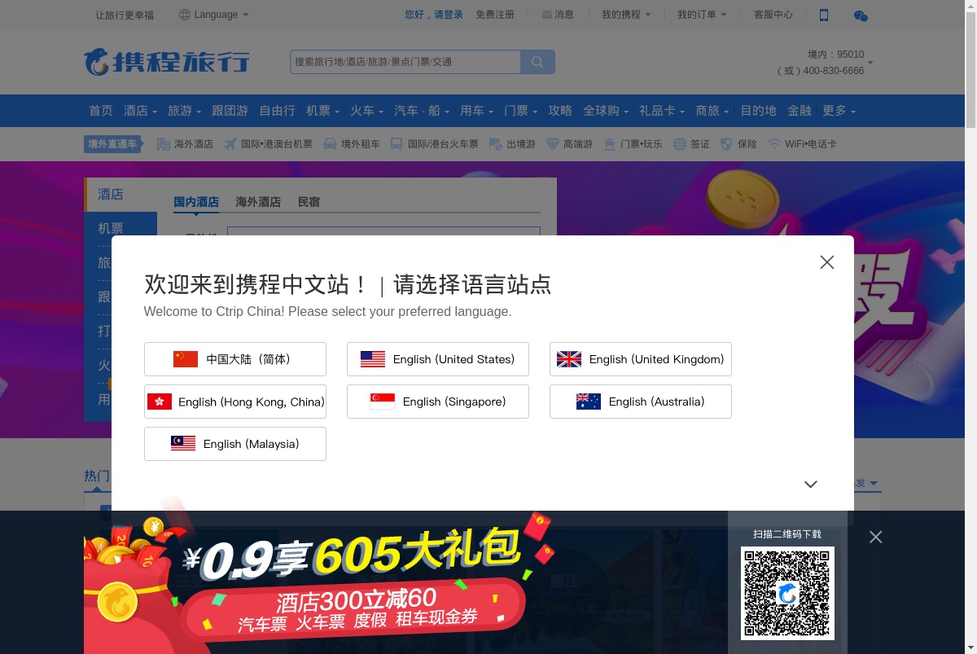
Task: Open 全球购 navigation menu
Action: tap(607, 111)
